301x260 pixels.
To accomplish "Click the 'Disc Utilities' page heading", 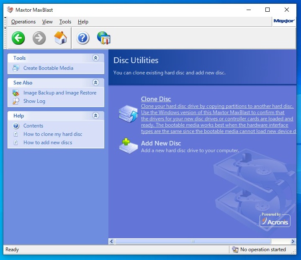I will coord(136,60).
